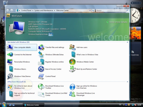Click the Show desktop quick launch icon
This screenshot has width=143, height=107.
10,105
